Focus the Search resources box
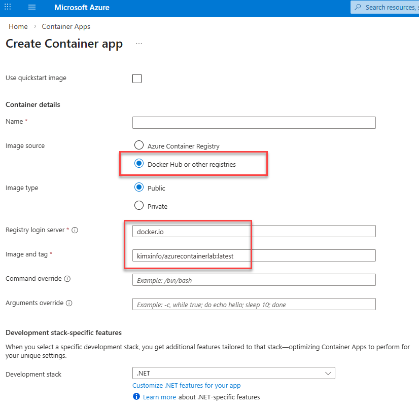Screen dimensions: 419x410 pyautogui.click(x=386, y=7)
